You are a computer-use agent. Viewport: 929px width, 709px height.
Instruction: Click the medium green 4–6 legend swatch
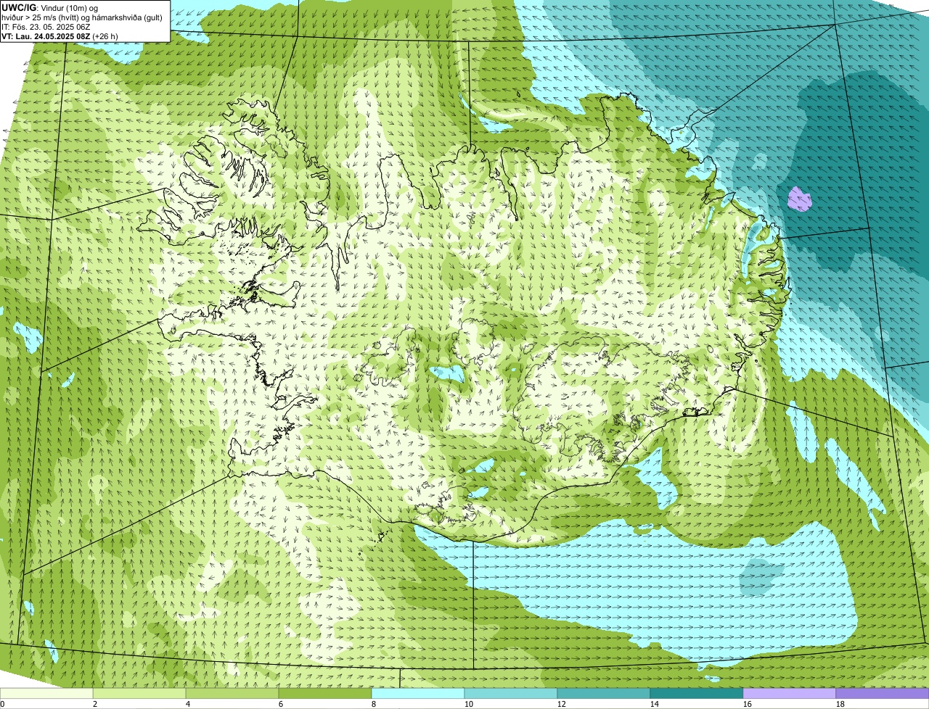pyautogui.click(x=232, y=694)
